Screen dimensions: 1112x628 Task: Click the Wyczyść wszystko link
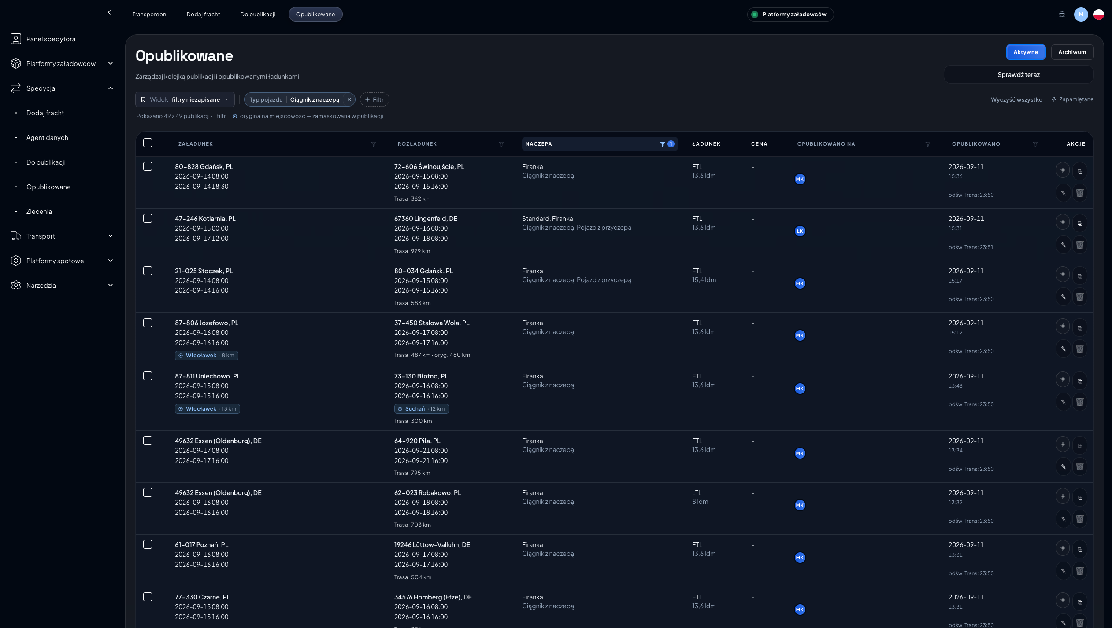1016,100
